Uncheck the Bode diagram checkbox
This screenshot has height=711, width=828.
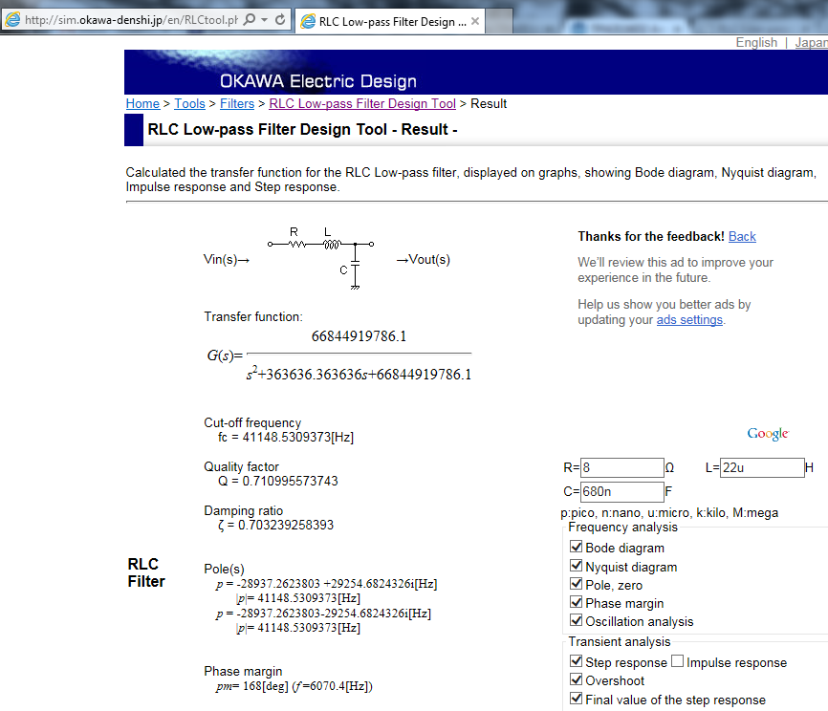click(x=577, y=547)
